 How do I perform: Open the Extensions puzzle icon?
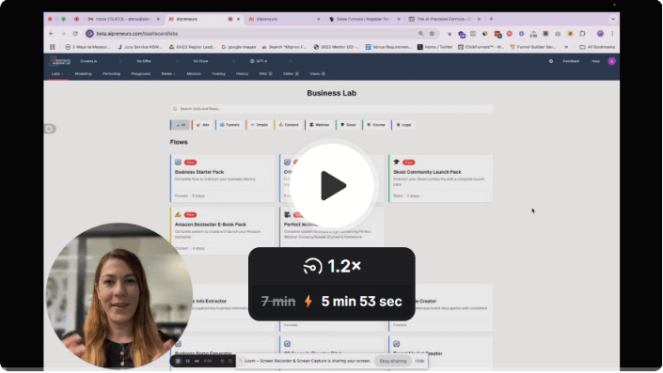point(582,34)
